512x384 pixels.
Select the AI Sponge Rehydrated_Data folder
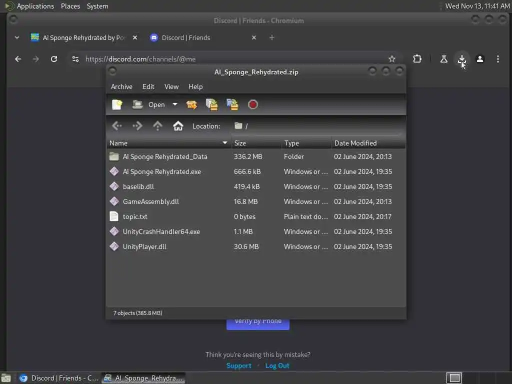pos(256,156)
